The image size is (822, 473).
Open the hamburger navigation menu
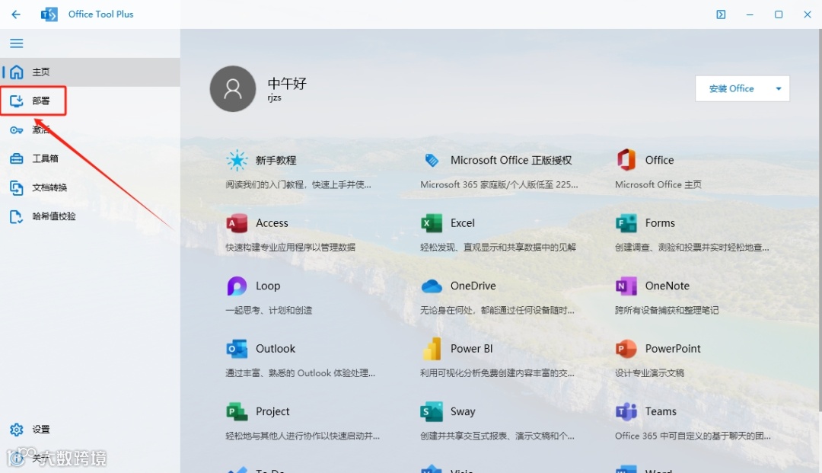[16, 43]
